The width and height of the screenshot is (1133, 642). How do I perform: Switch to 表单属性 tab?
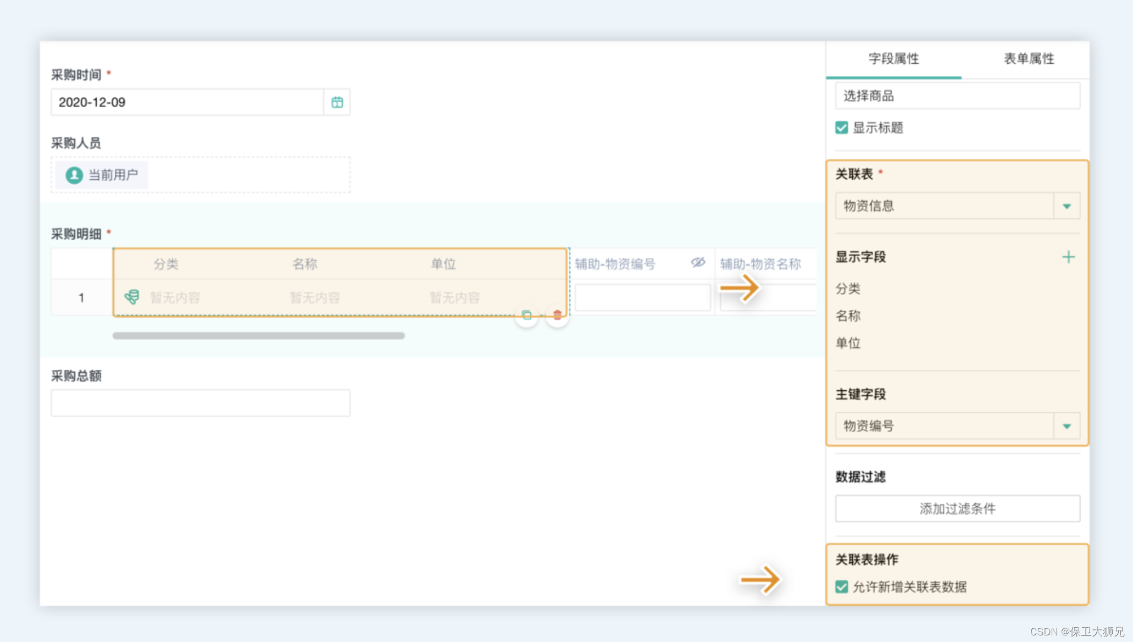pyautogui.click(x=1029, y=59)
